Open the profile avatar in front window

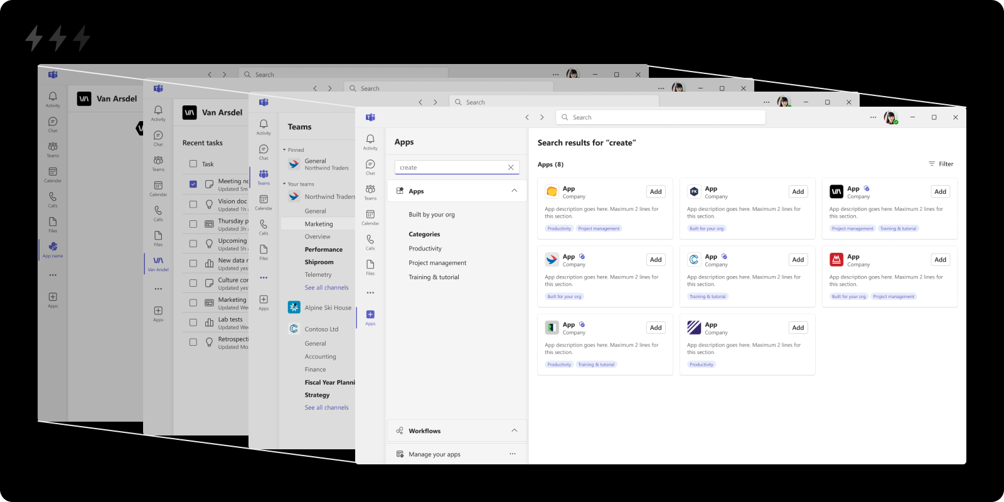click(x=890, y=117)
